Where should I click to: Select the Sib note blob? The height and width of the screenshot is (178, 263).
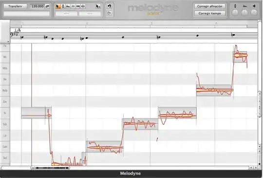point(140,124)
